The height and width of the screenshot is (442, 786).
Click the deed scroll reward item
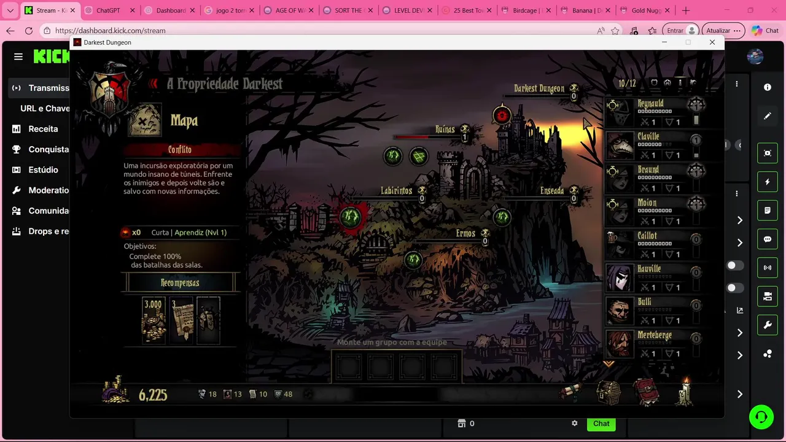tap(181, 319)
